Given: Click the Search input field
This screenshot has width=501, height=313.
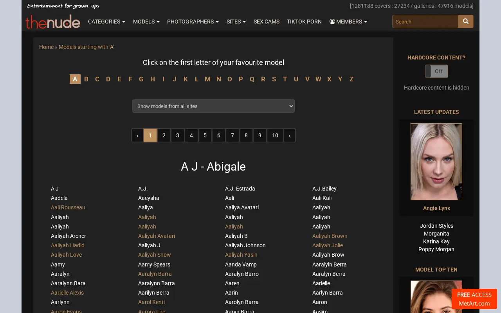Looking at the screenshot, I should click(x=425, y=22).
